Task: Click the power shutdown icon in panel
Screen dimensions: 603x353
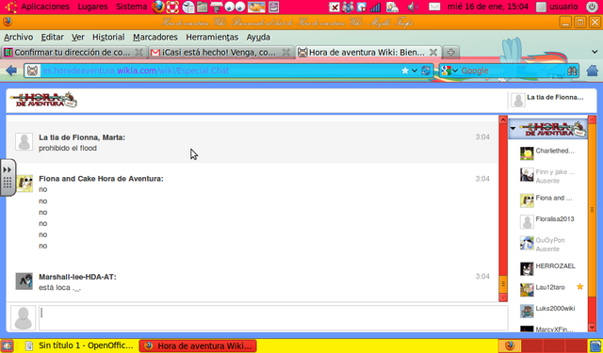Action: click(x=592, y=7)
